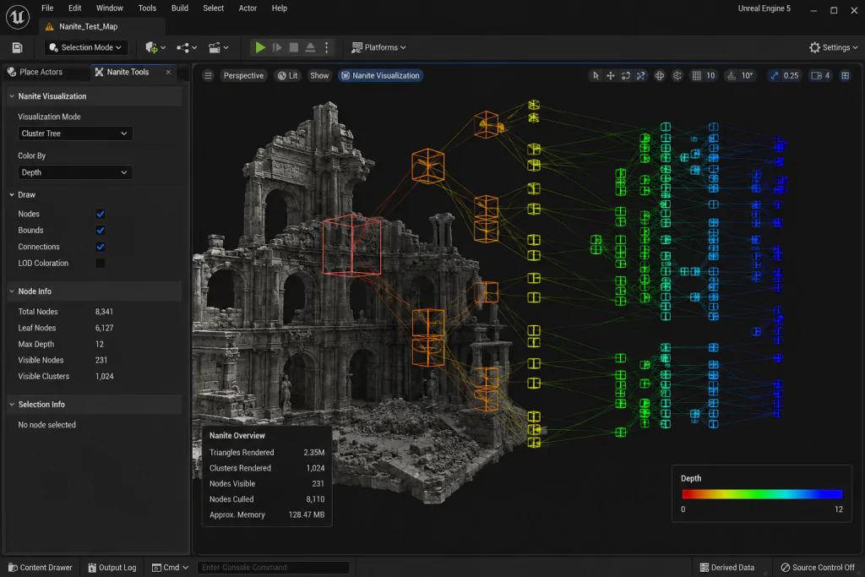The image size is (865, 577).
Task: Click the save level floppy icon
Action: 17,48
